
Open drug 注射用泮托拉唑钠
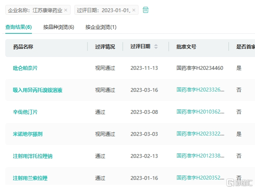point(33,156)
